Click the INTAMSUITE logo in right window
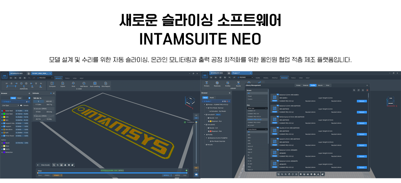The height and width of the screenshot is (183, 401). 205,75
